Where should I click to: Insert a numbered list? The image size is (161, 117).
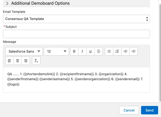click(x=117, y=51)
